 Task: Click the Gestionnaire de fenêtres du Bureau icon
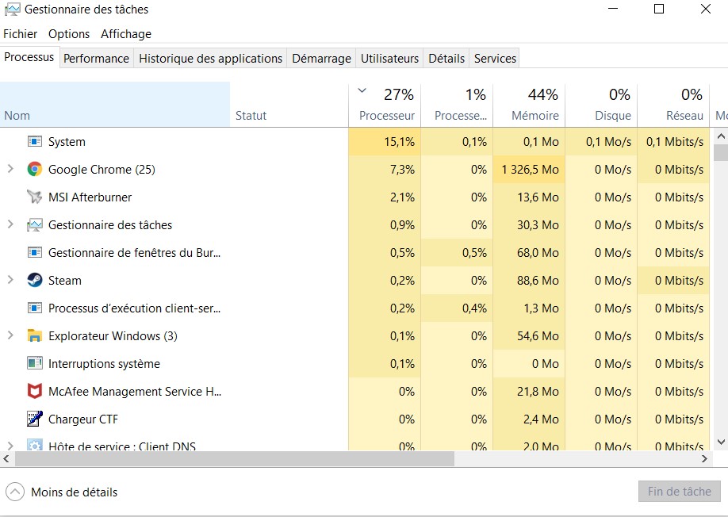point(35,252)
